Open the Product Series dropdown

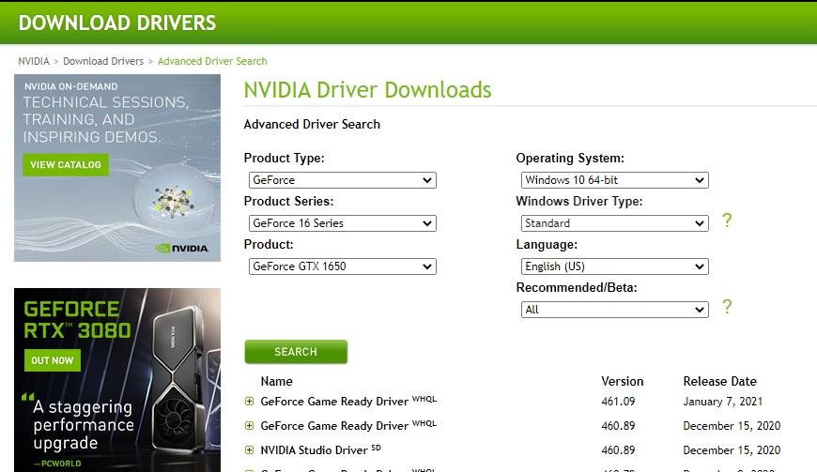tap(343, 223)
